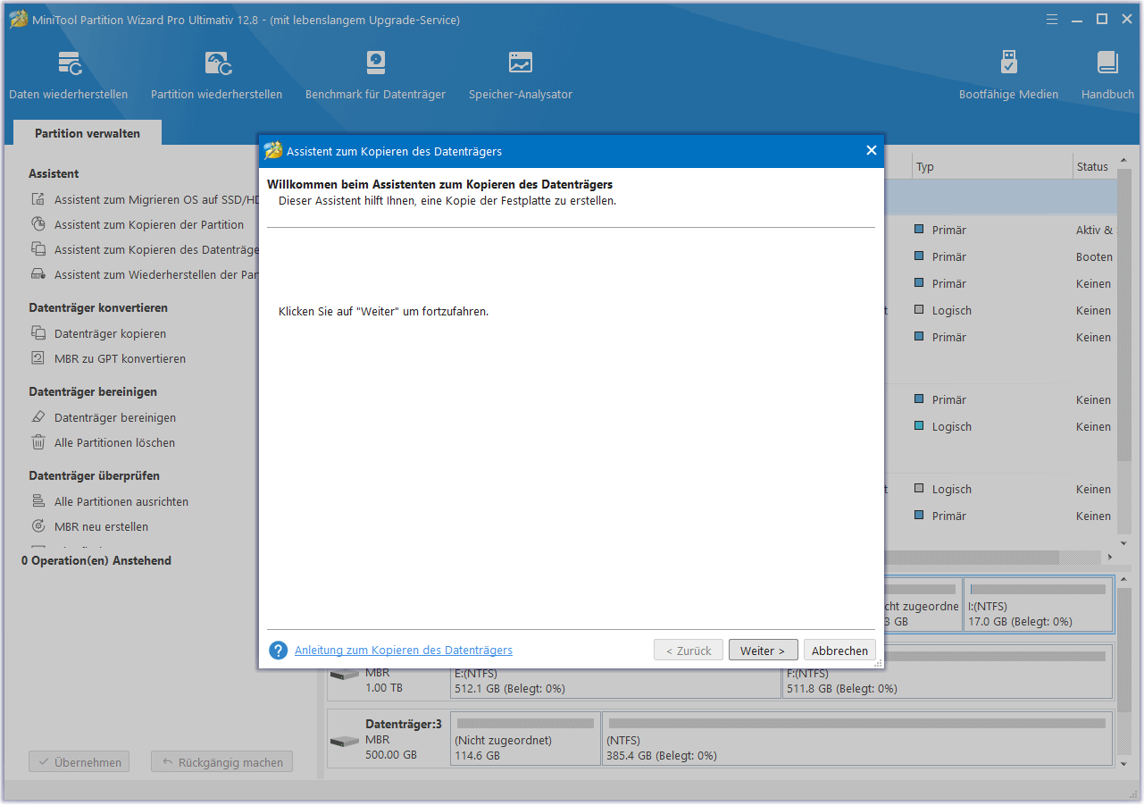Open Partition wiederherstellen tool
Screen dimensions: 1144x806
coord(217,75)
